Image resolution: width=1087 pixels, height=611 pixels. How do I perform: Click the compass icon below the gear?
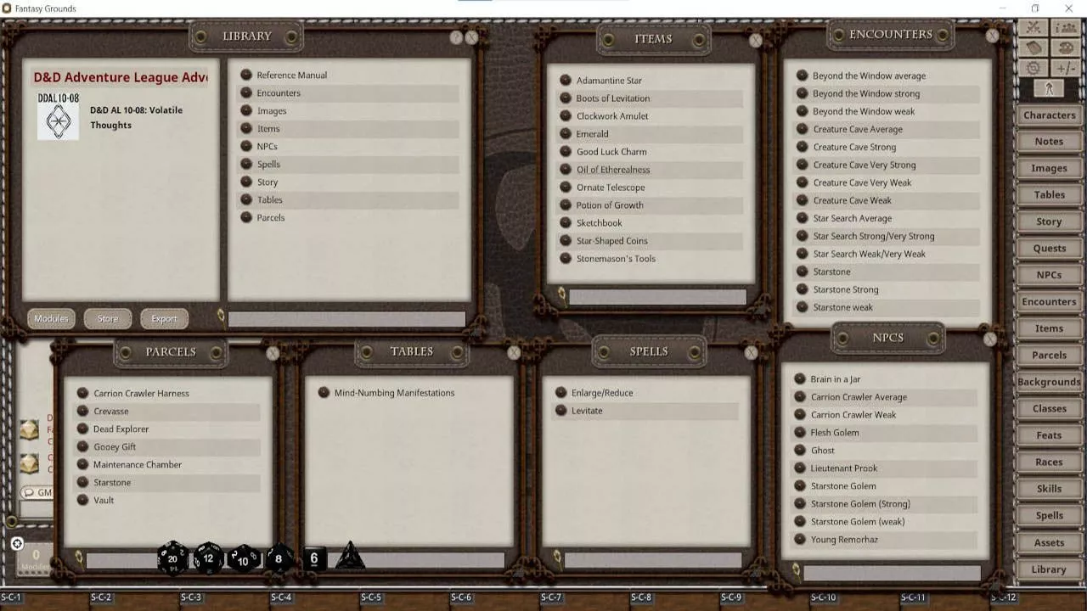1049,88
